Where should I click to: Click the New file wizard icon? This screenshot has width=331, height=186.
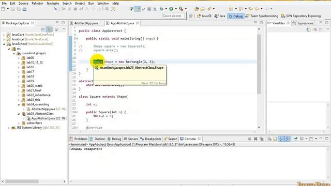4,9
